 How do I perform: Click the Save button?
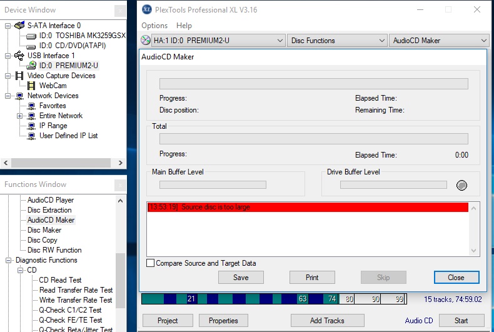241,278
